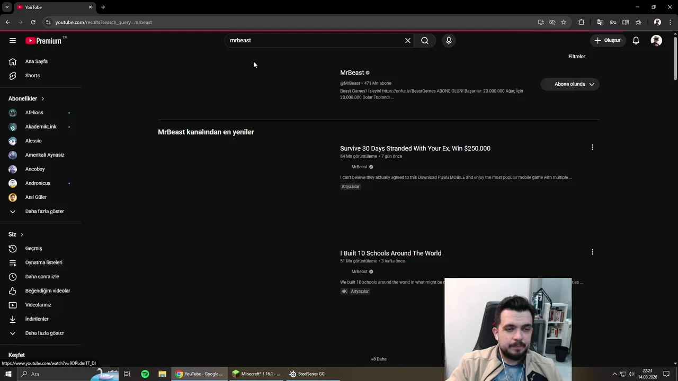This screenshot has height=381, width=678.
Task: Run the search with magnifier button
Action: click(x=425, y=41)
